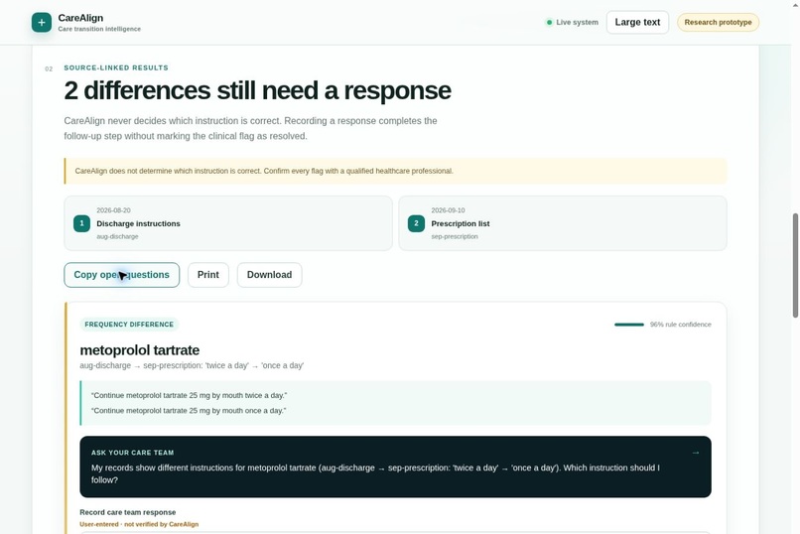Click the metoprolol tartrate heading
800x534 pixels.
[140, 350]
